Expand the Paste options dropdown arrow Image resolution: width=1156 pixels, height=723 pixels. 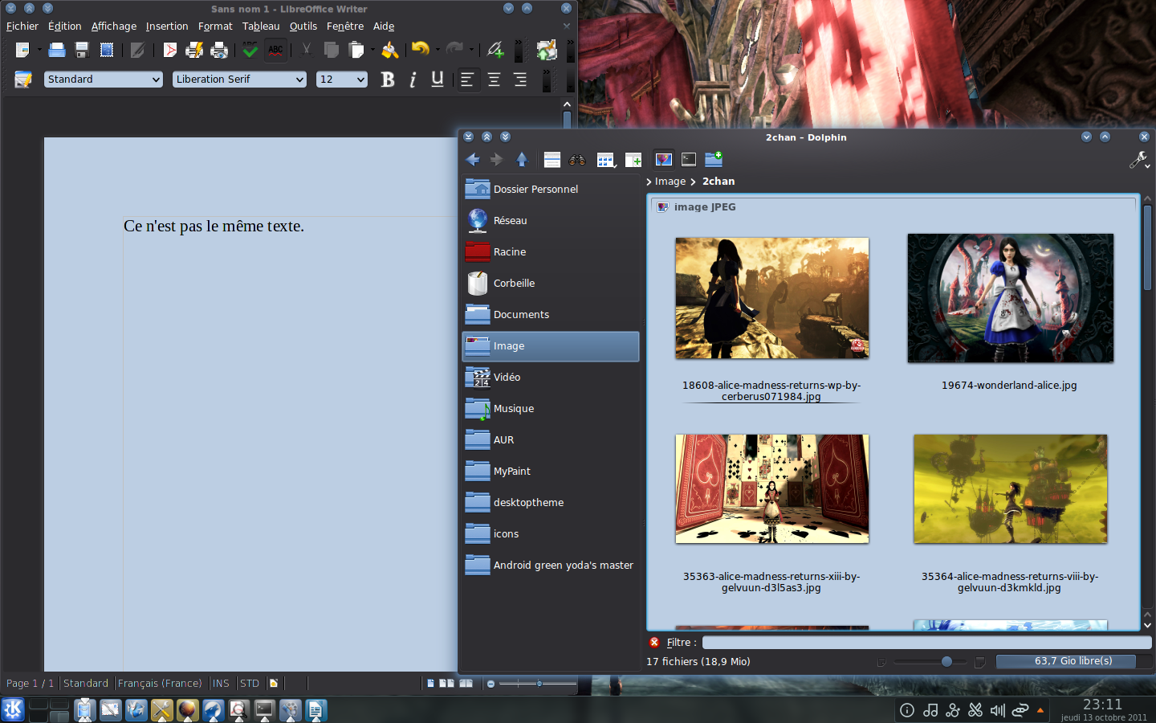click(372, 50)
